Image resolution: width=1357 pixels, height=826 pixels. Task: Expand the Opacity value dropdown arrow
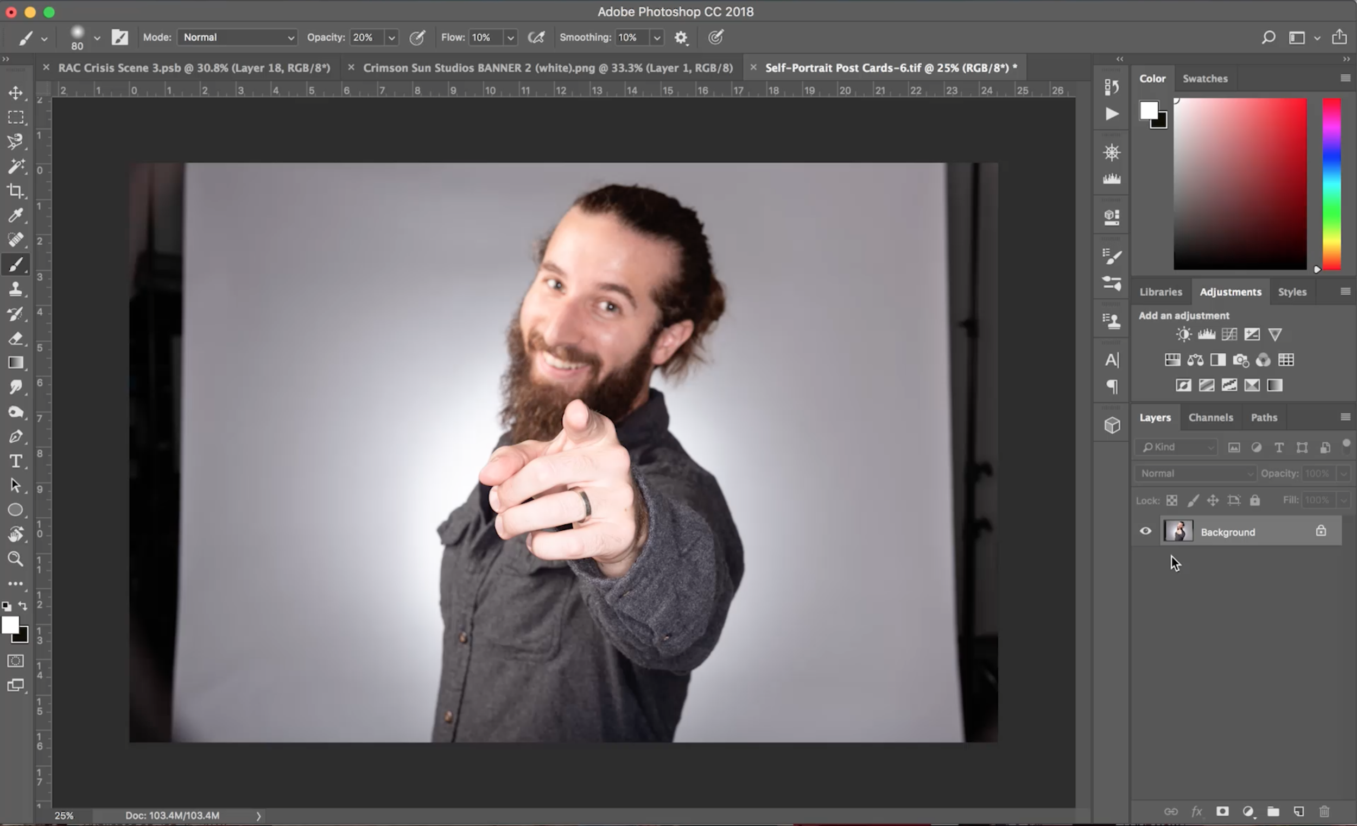click(x=391, y=38)
